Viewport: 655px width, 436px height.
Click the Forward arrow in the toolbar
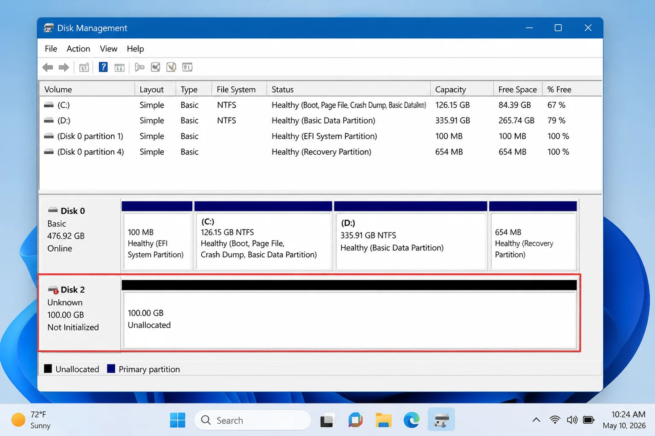coord(64,67)
